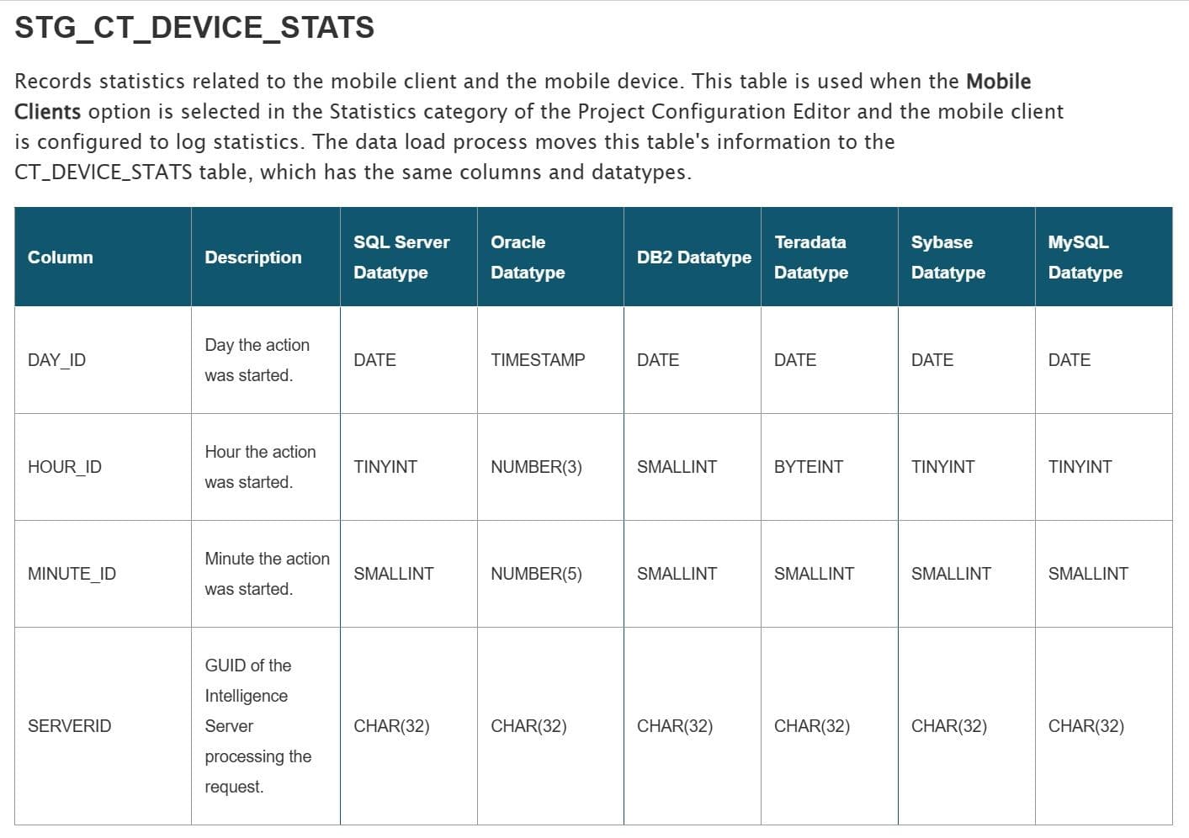This screenshot has height=838, width=1189.
Task: Click the Oracle Datatype column header
Action: pyautogui.click(x=528, y=257)
